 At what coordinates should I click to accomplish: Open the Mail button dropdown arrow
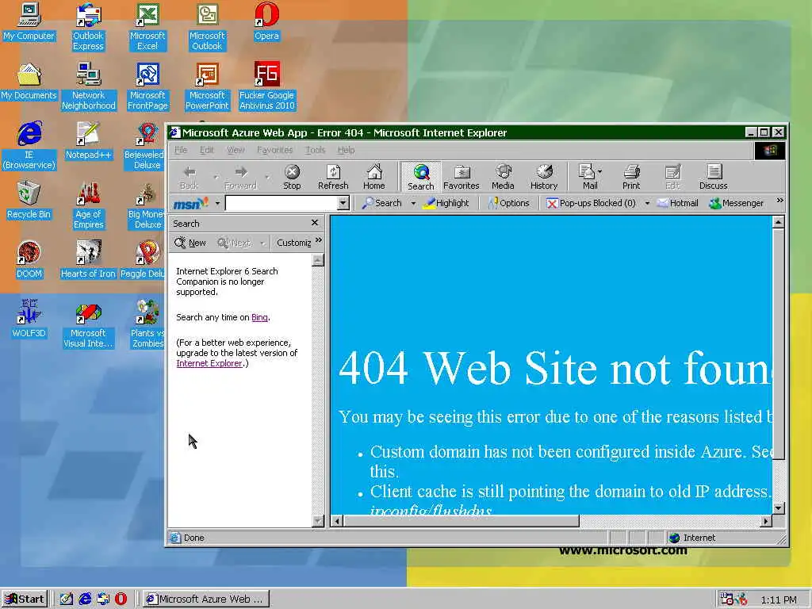599,171
